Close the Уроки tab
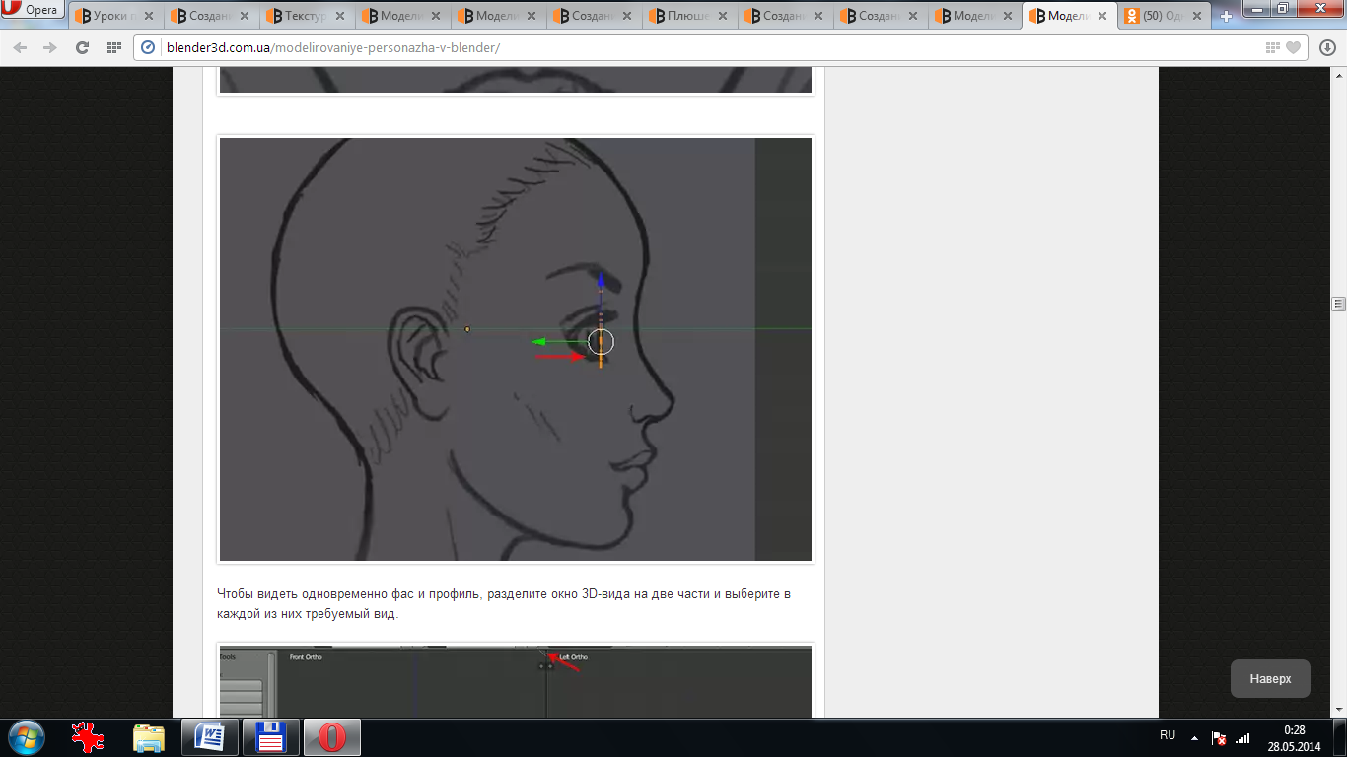Screen dimensions: 1347x757 (148, 16)
